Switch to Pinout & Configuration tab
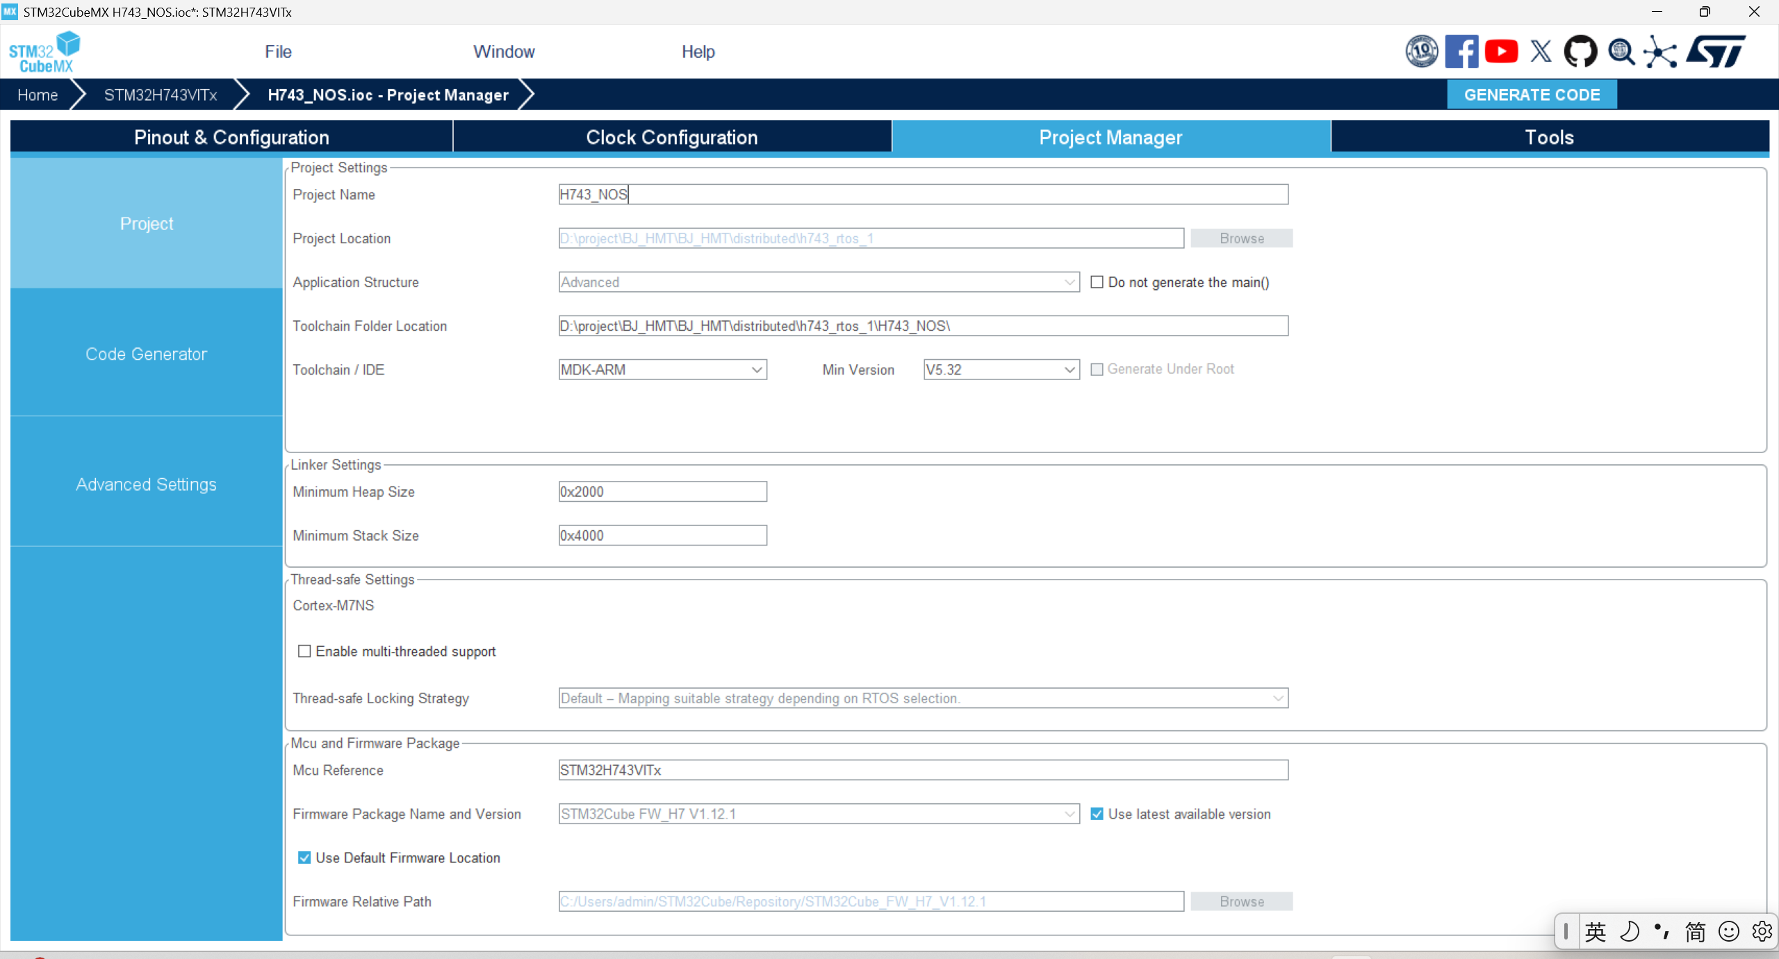Viewport: 1779px width, 959px height. point(231,137)
